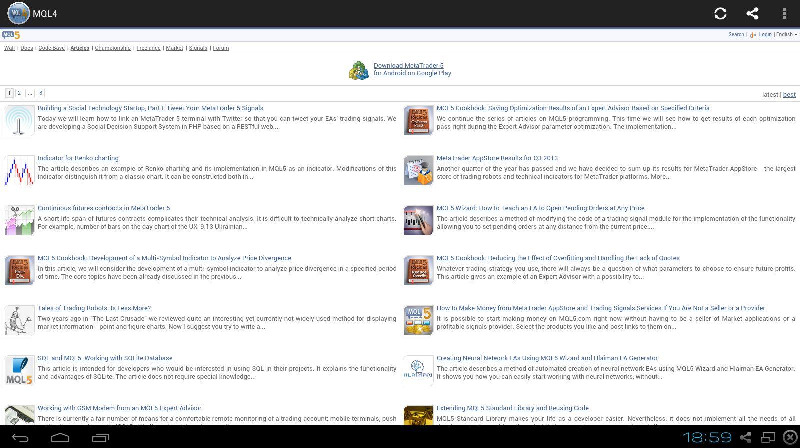The width and height of the screenshot is (800, 448).
Task: Go to the Docs section
Action: click(x=27, y=48)
